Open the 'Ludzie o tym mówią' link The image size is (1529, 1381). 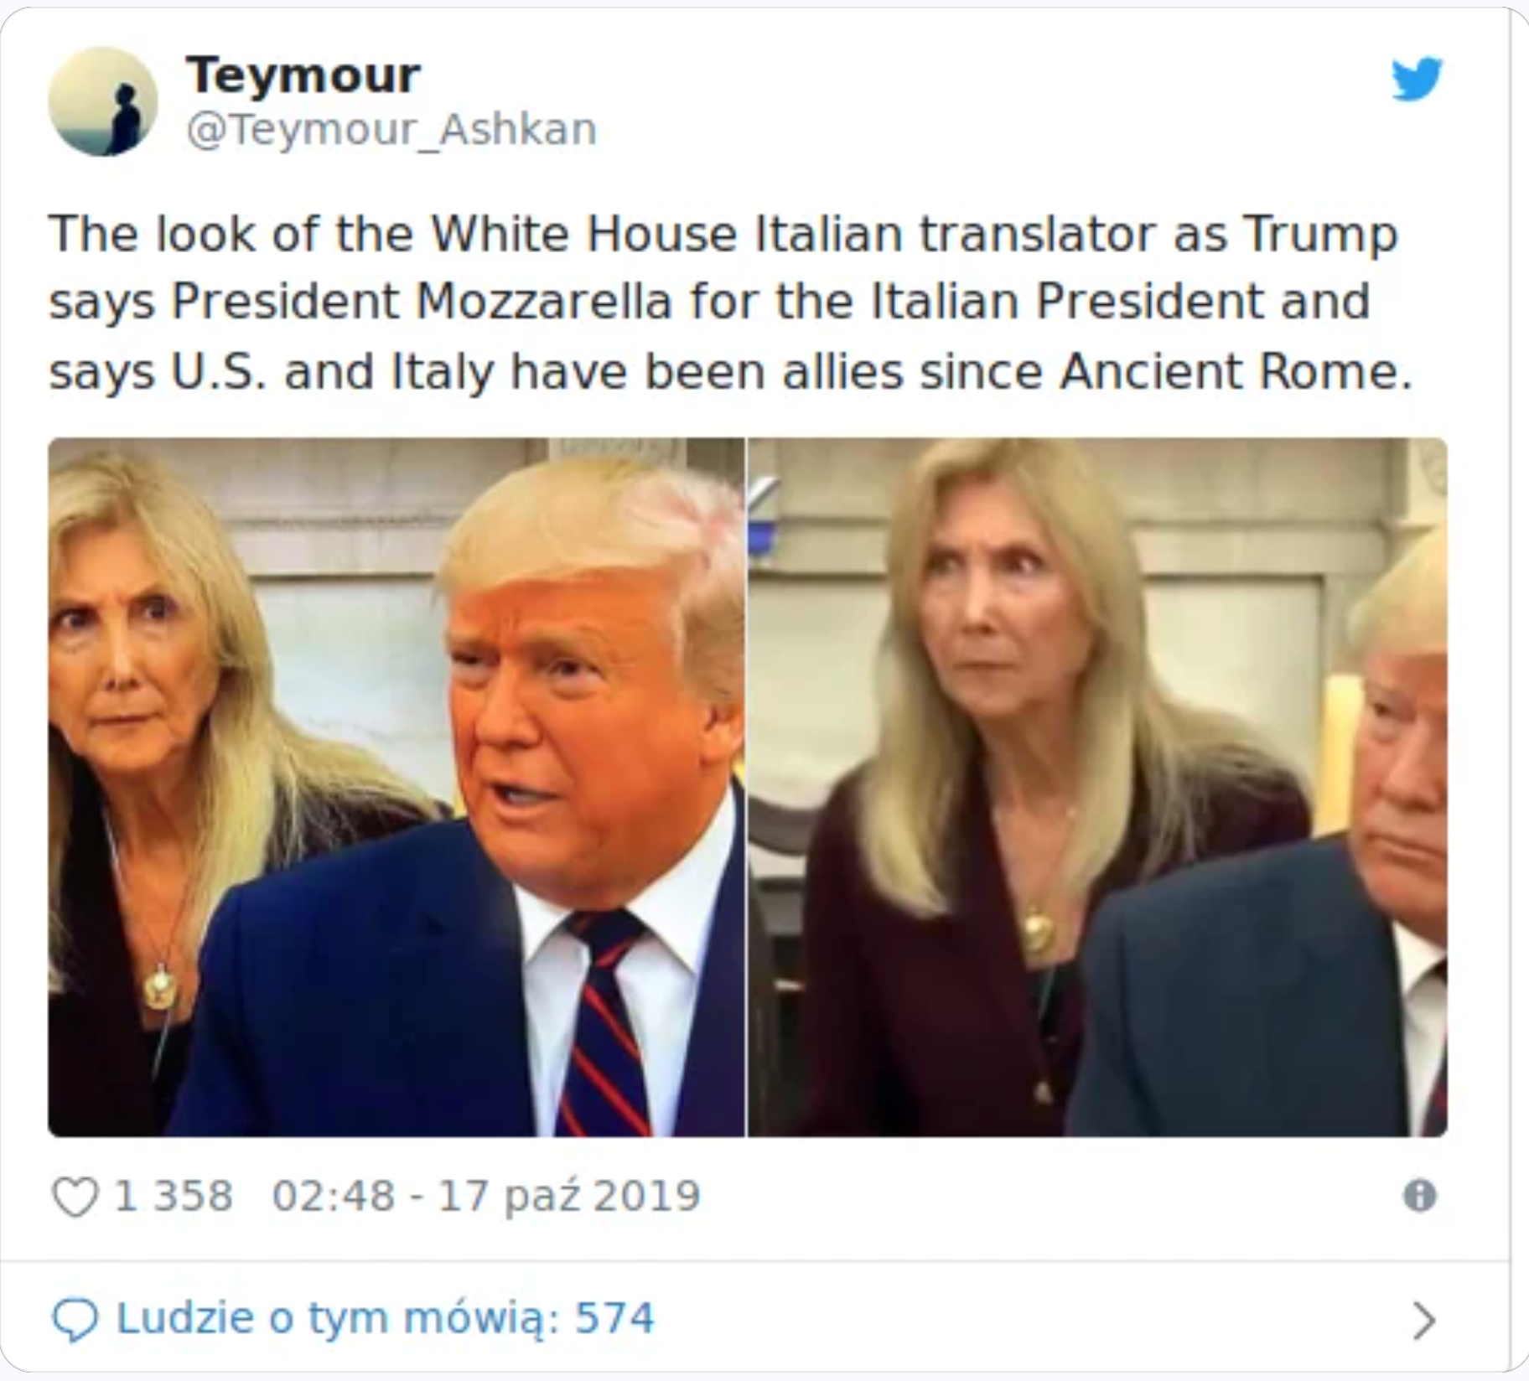point(338,1318)
